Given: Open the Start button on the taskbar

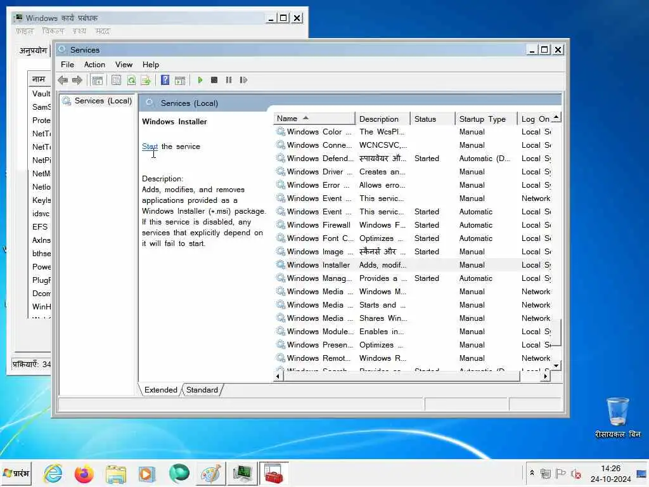Looking at the screenshot, I should [16, 474].
